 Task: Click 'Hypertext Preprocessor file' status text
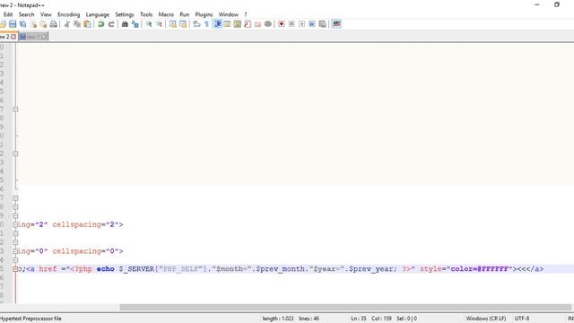point(30,319)
